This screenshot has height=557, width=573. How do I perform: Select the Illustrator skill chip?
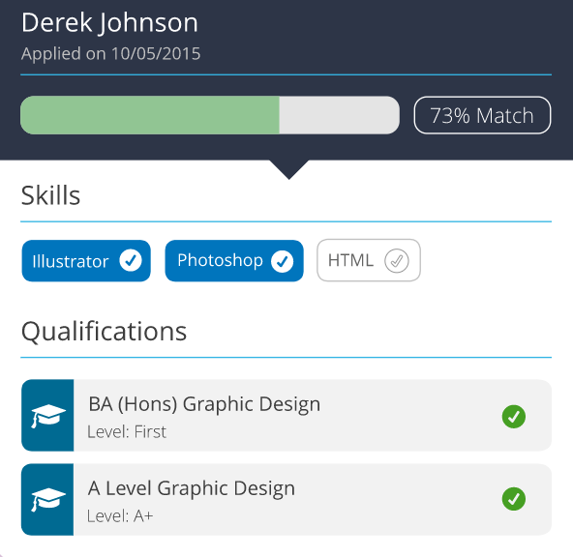click(x=86, y=261)
